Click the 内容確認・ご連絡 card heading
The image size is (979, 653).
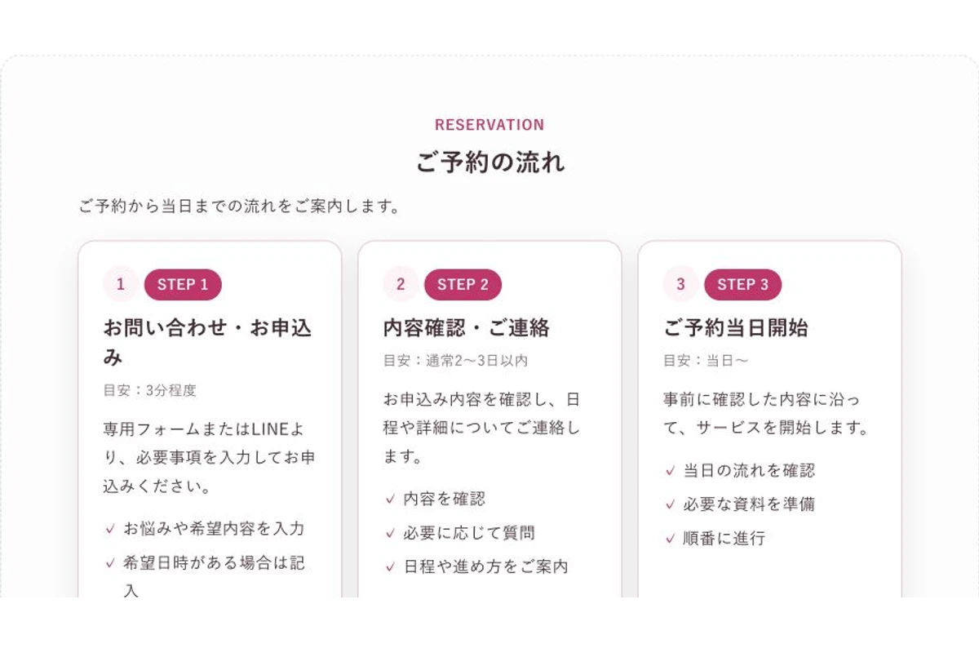pos(467,328)
